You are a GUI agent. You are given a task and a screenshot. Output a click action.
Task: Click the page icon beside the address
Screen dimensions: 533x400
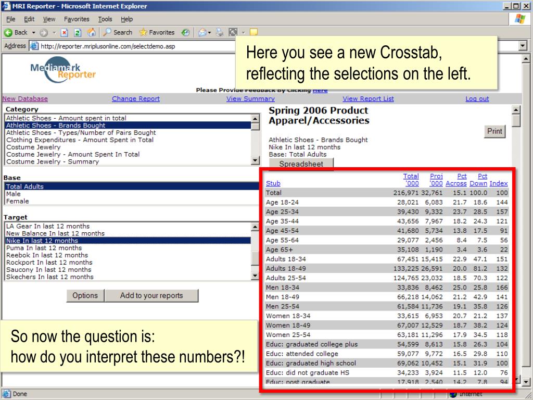tap(34, 46)
